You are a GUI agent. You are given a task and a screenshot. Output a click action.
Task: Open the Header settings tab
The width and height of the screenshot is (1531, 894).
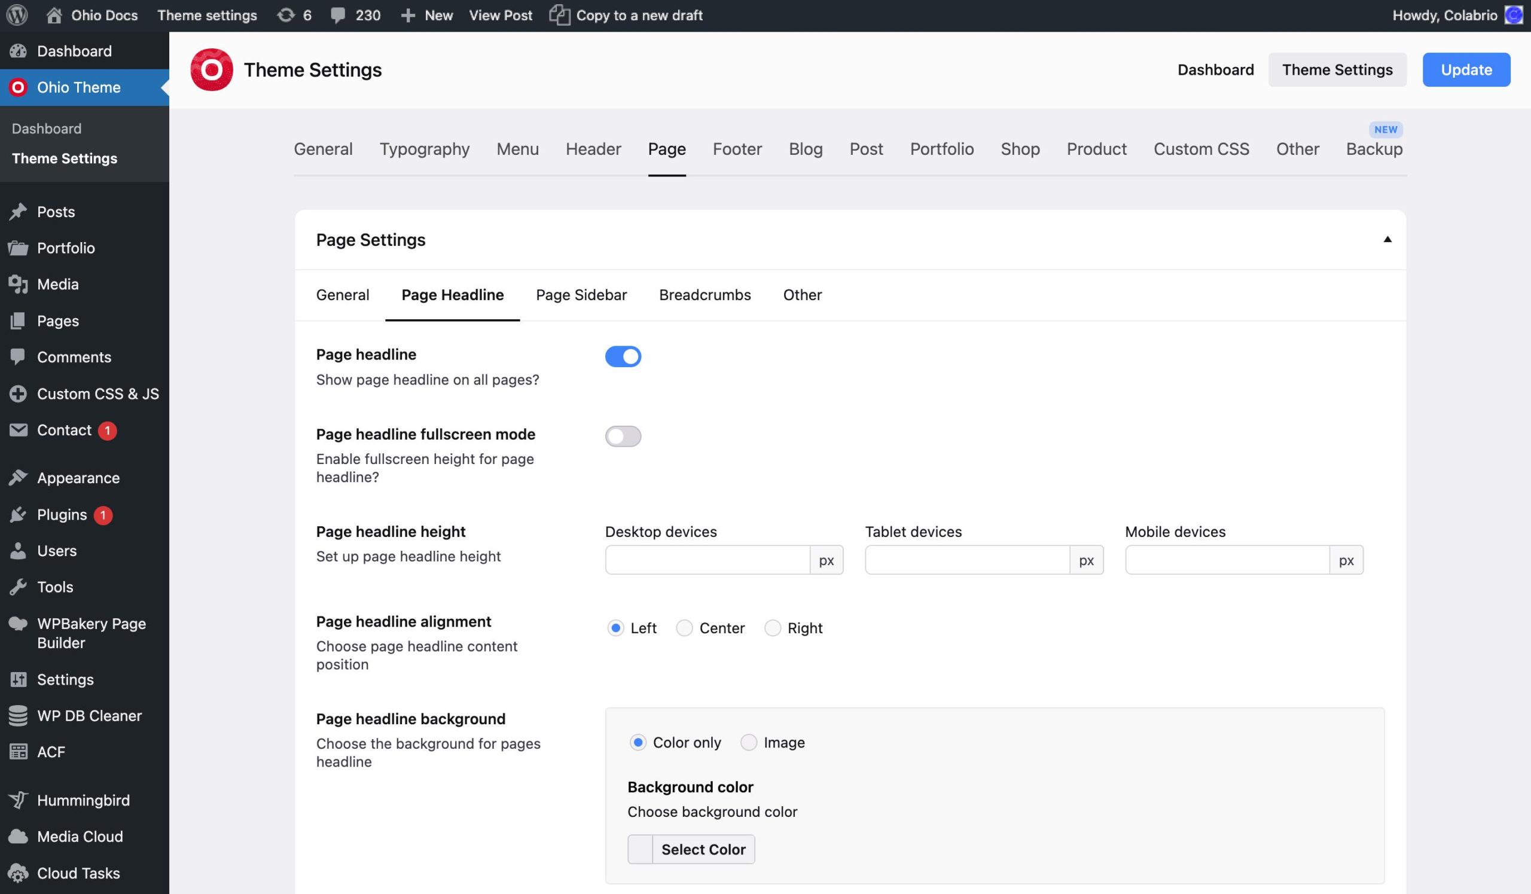click(x=593, y=149)
